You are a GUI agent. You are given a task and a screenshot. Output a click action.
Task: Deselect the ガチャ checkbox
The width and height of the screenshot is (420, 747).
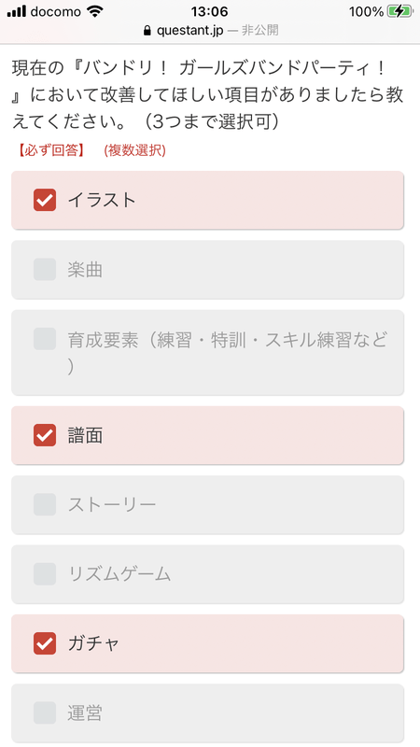(45, 643)
